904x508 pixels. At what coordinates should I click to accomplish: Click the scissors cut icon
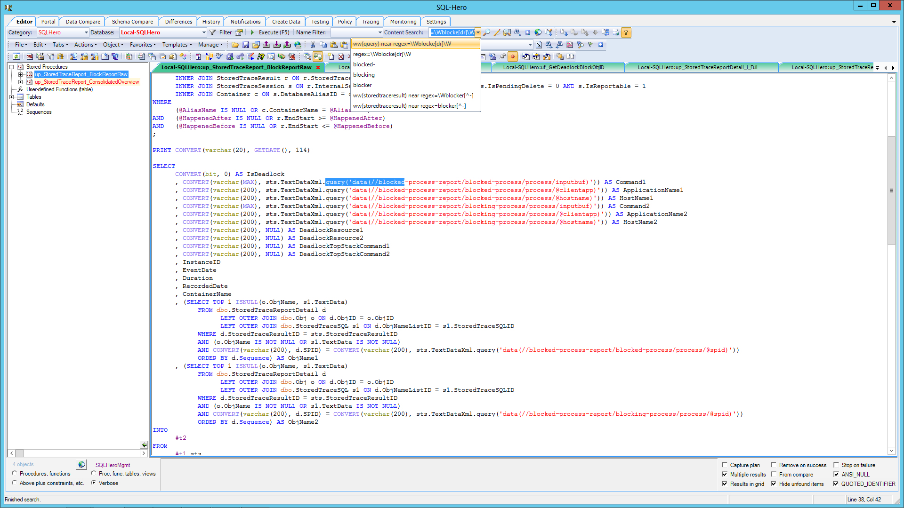pyautogui.click(x=313, y=45)
